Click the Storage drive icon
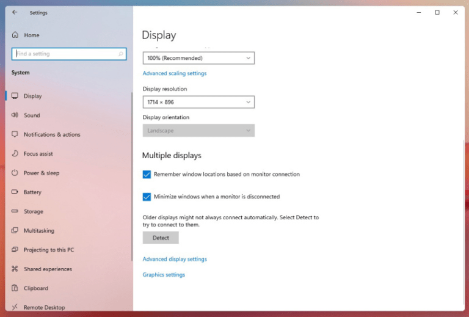Viewport: 469px width, 317px height. 15,211
